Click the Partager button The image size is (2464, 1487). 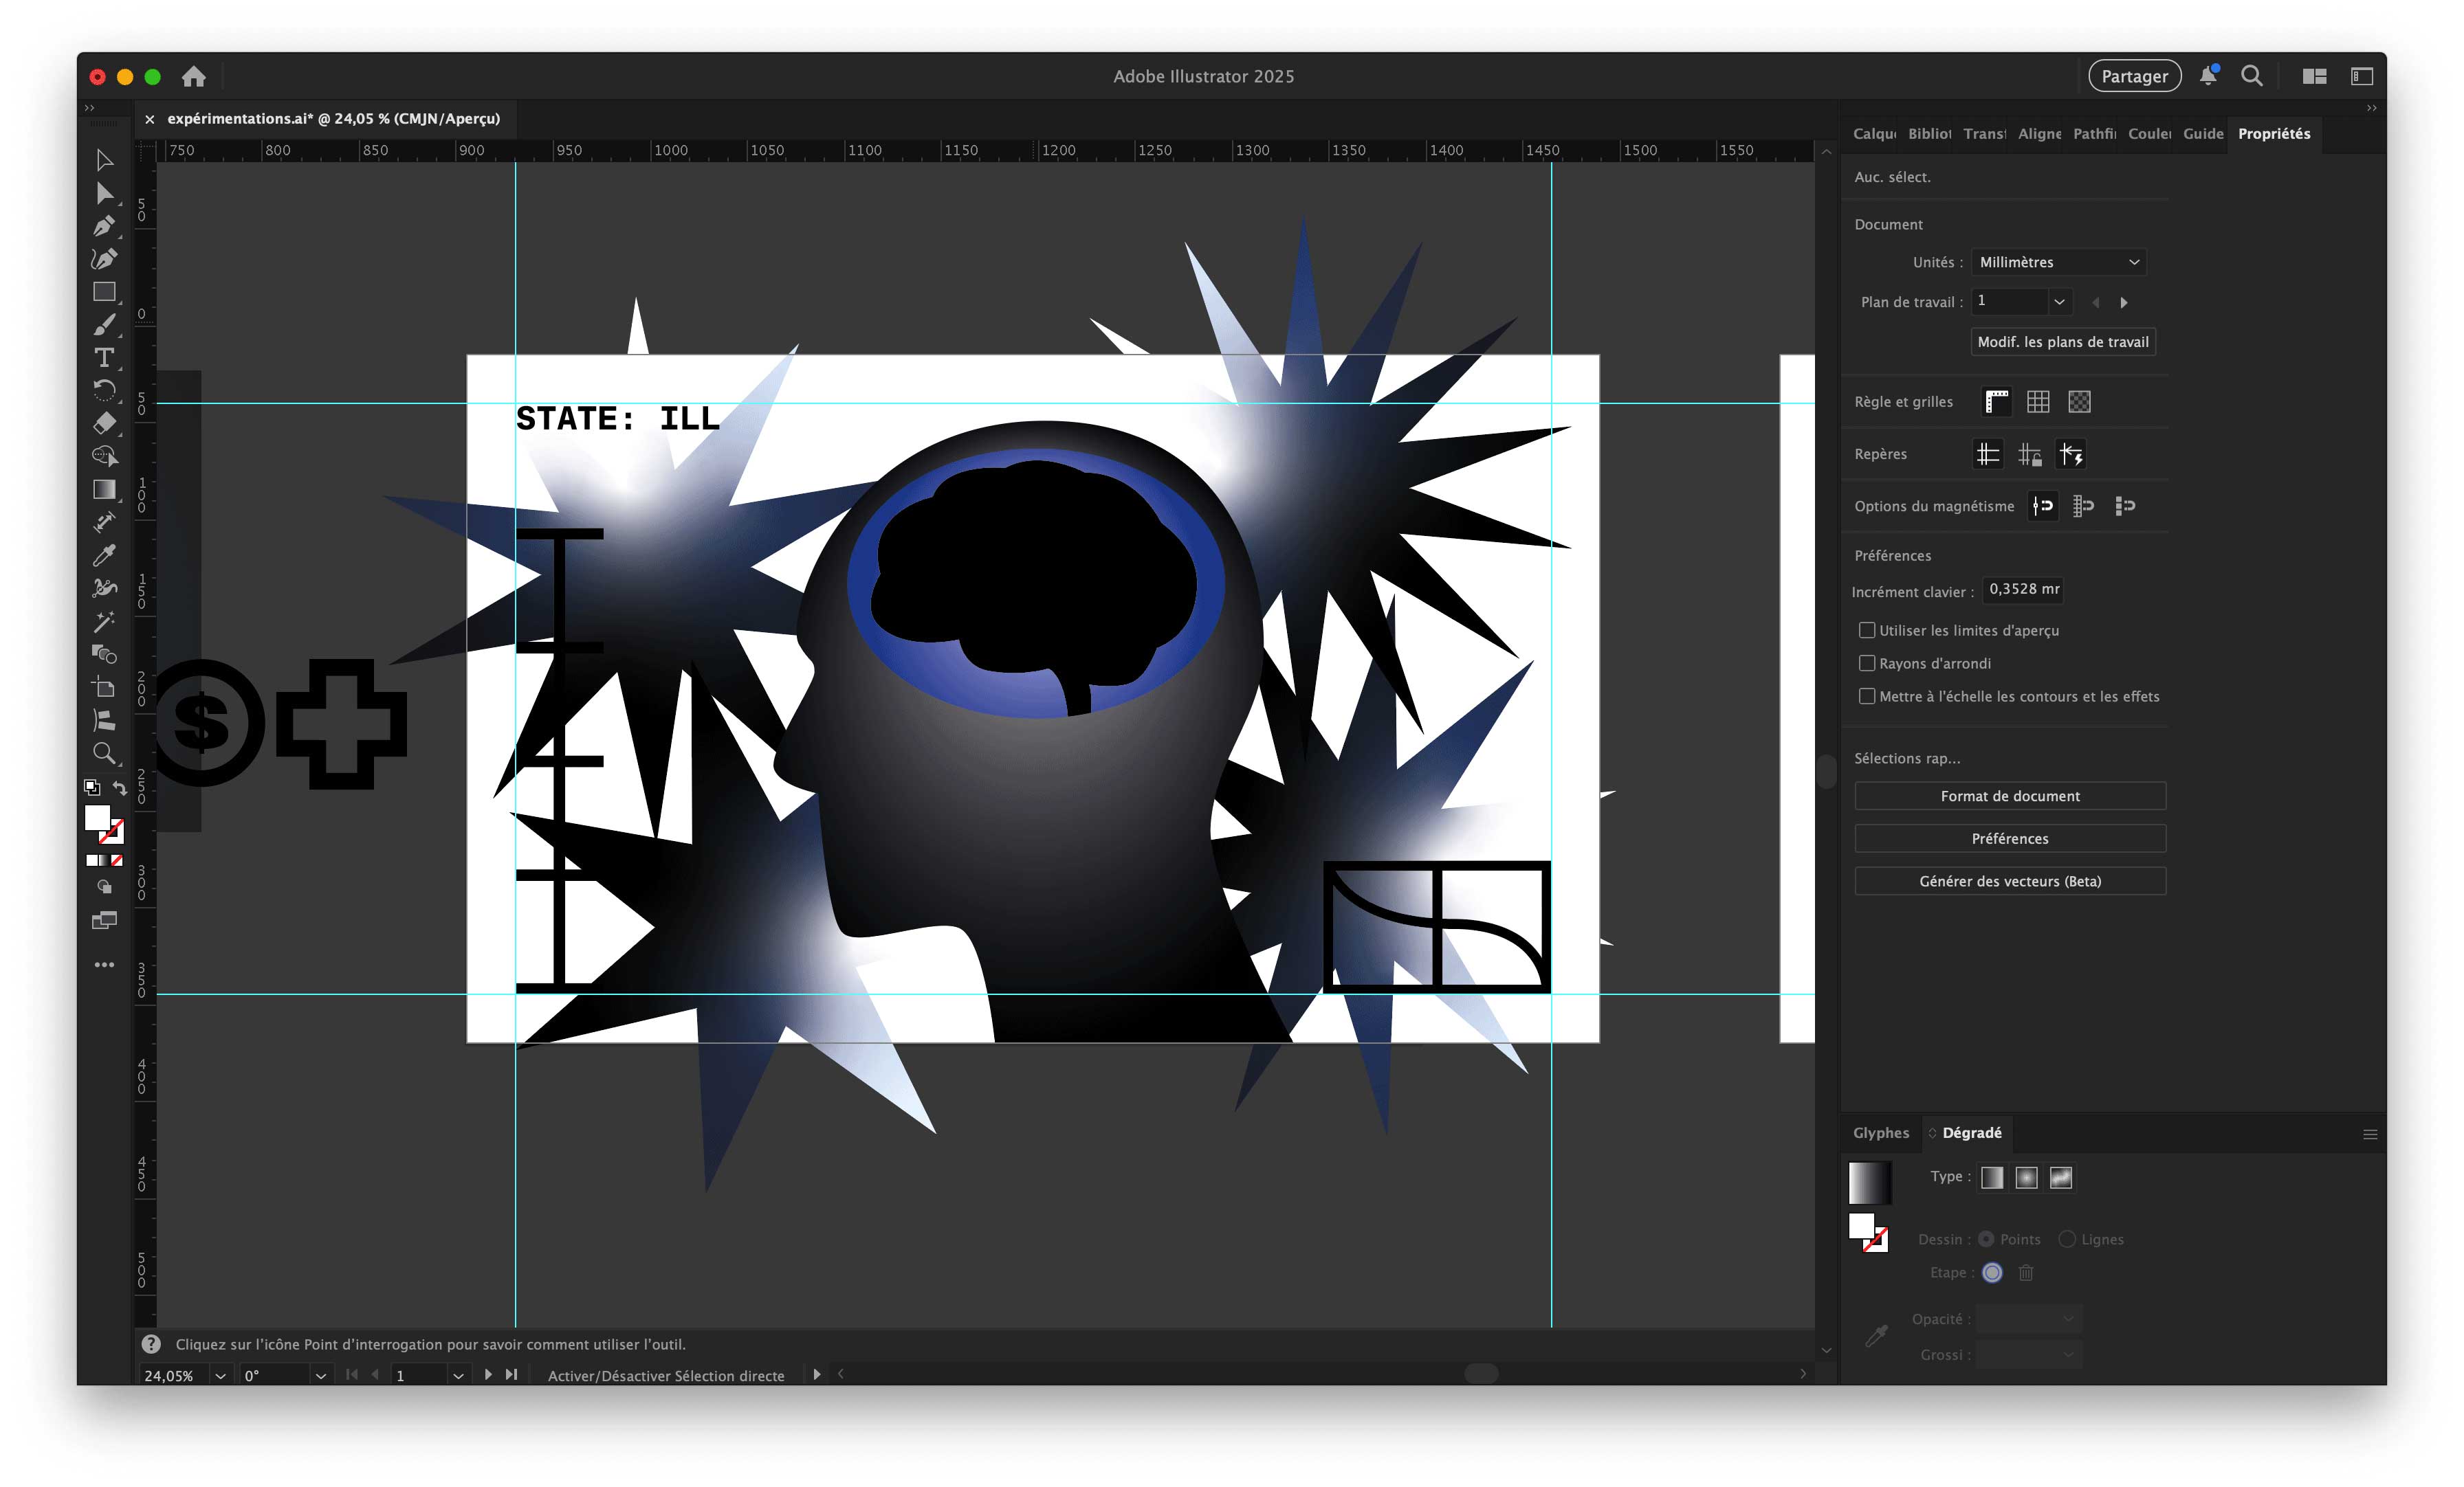tap(2134, 77)
